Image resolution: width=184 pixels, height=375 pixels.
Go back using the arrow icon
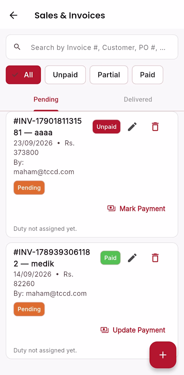[14, 15]
